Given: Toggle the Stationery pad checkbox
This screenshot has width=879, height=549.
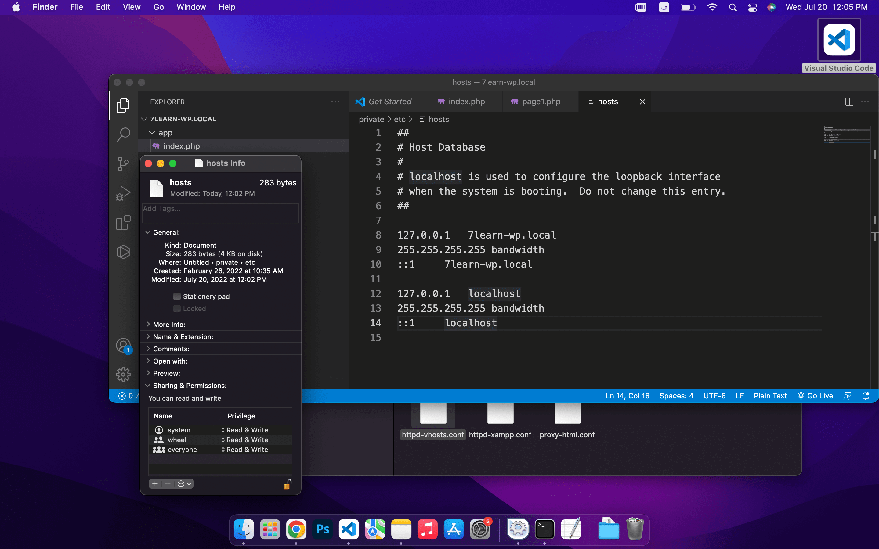Looking at the screenshot, I should 177,296.
